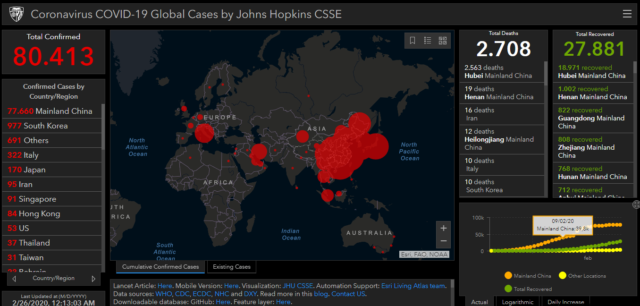The image size is (640, 306).
Task: Open the CDC data source link
Action: [x=183, y=294]
